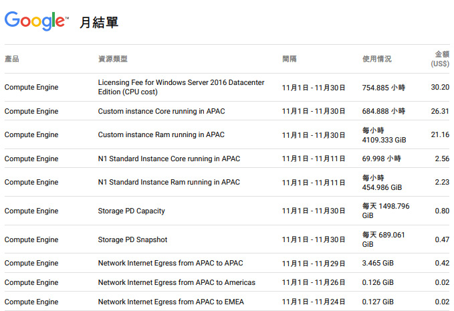Click the 0.47 amount

[x=442, y=239]
